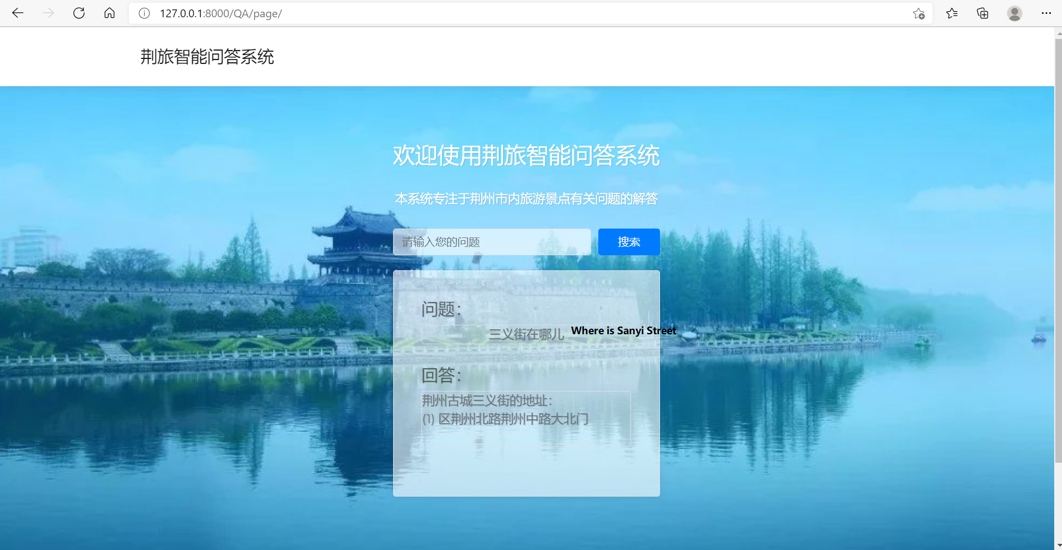The image size is (1062, 550).
Task: Open the Settings and more ellipsis menu
Action: [1046, 13]
